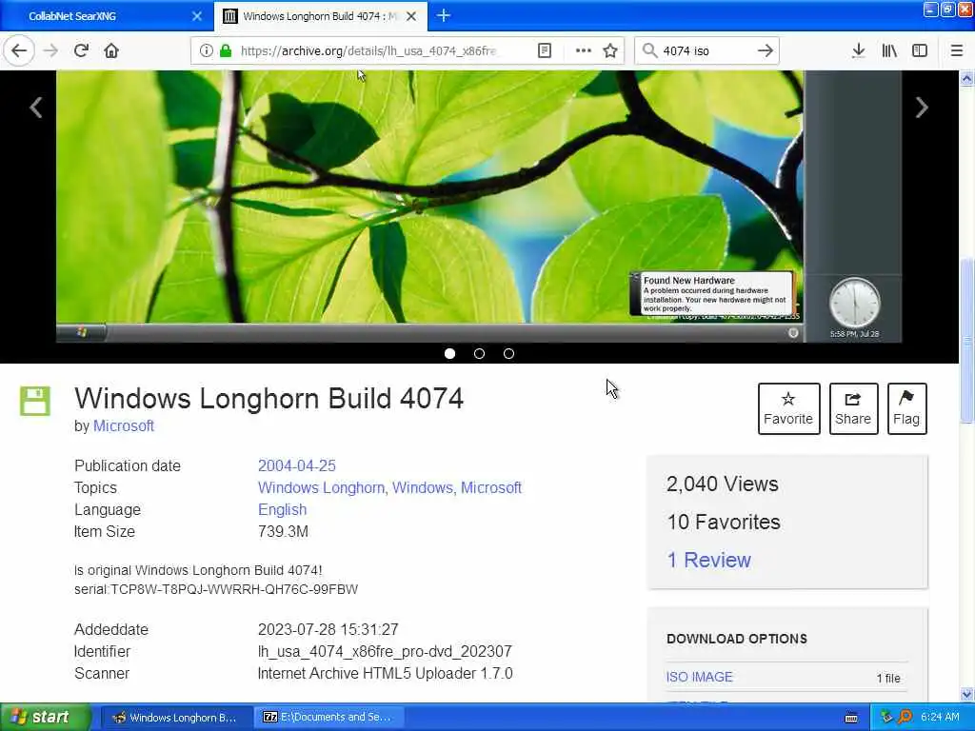Click the Favorite button

788,408
